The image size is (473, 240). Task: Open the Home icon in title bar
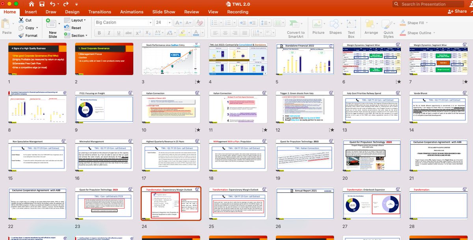point(31,4)
